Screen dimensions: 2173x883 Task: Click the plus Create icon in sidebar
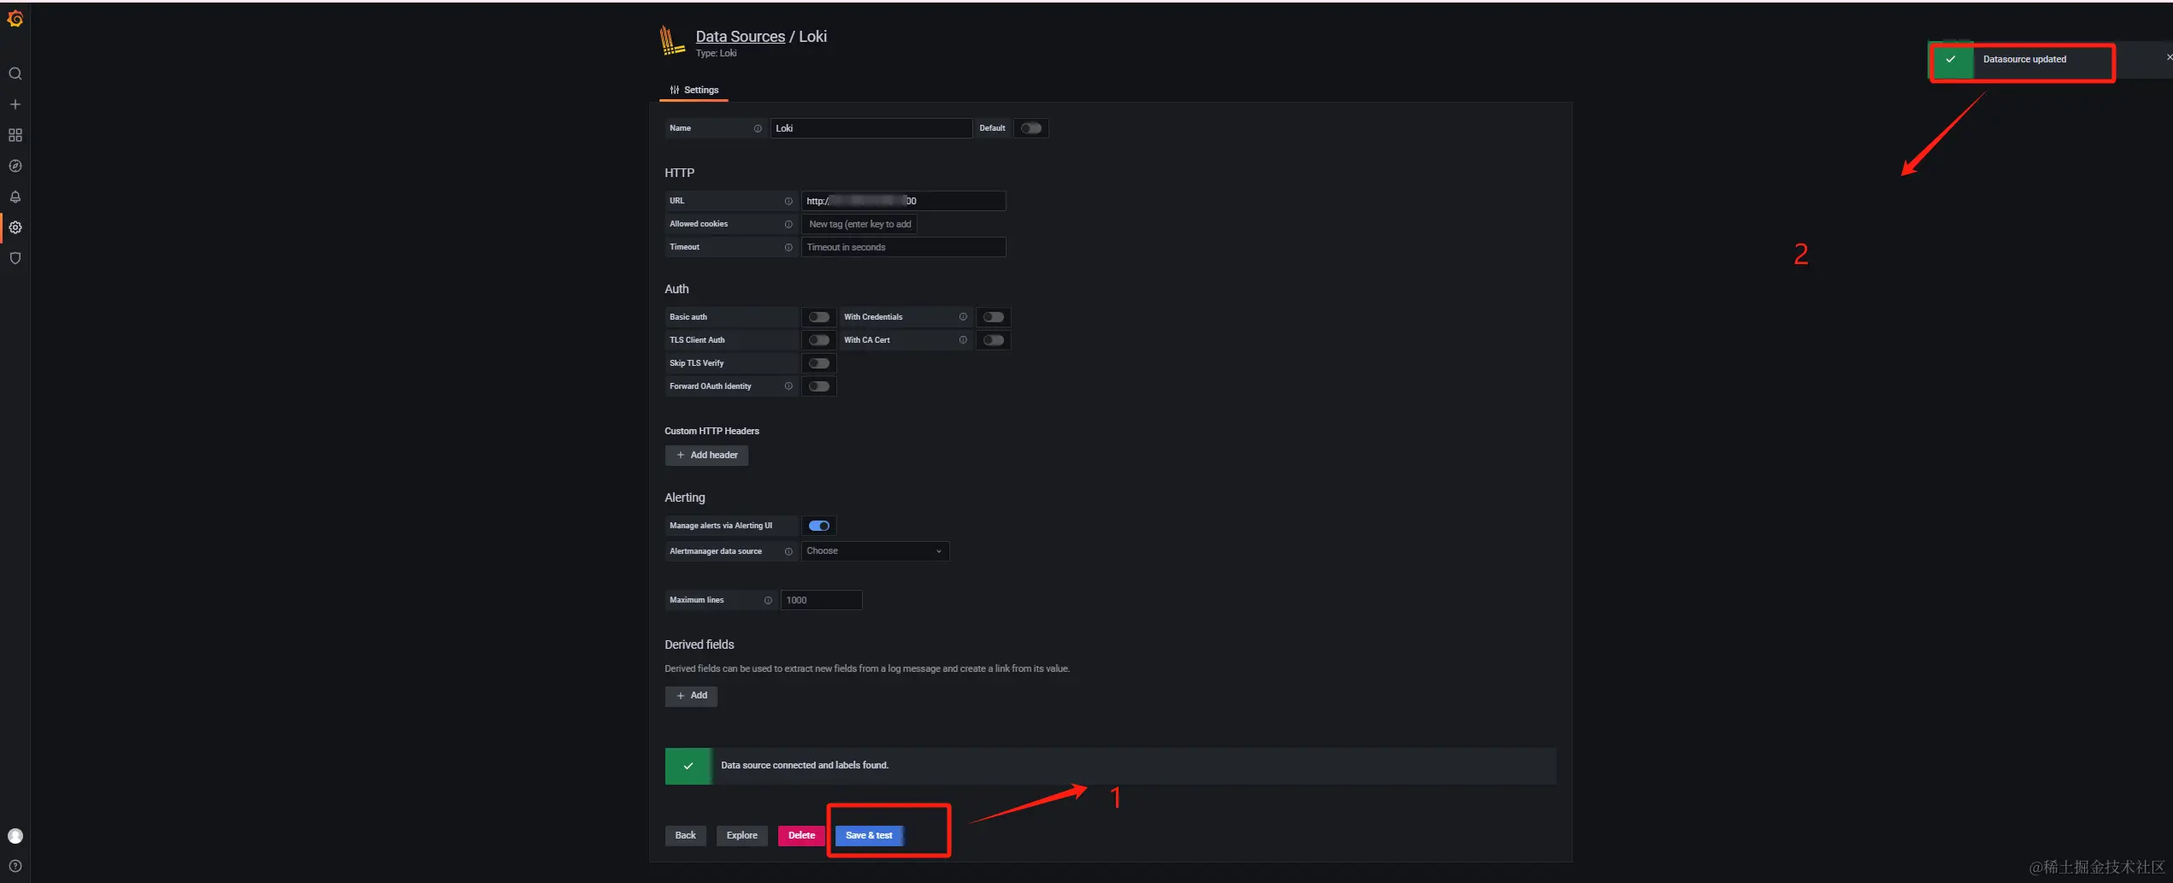click(15, 104)
